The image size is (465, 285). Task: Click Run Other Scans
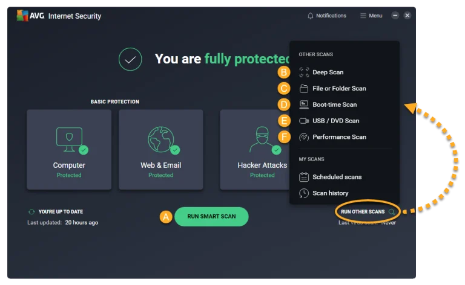363,212
